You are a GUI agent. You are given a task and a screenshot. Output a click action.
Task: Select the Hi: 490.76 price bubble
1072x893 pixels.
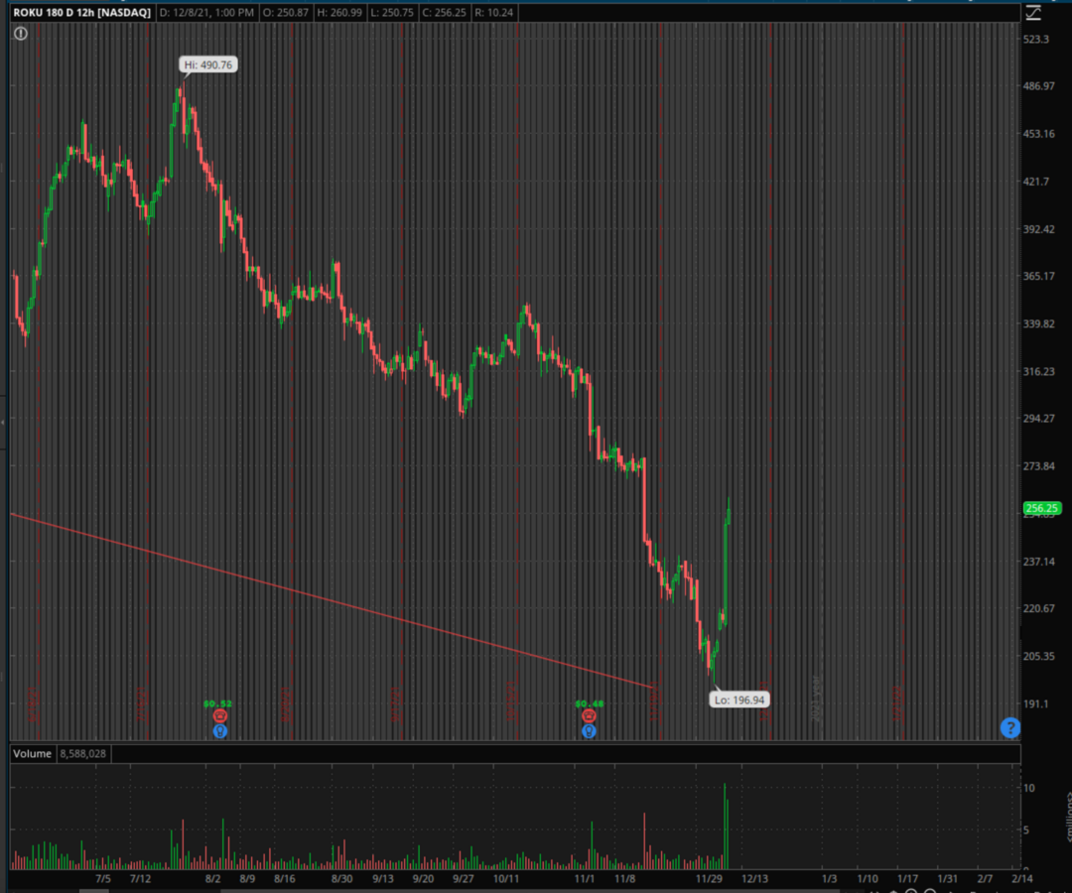coord(208,64)
